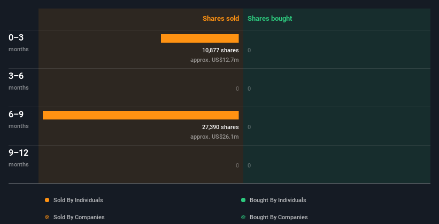The image size is (439, 224).
Task: Click the 'Shares bought' column header
Action: (270, 19)
